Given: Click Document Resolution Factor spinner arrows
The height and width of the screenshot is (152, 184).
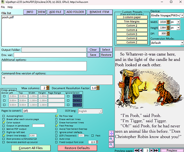Looking at the screenshot, I should [98, 88].
